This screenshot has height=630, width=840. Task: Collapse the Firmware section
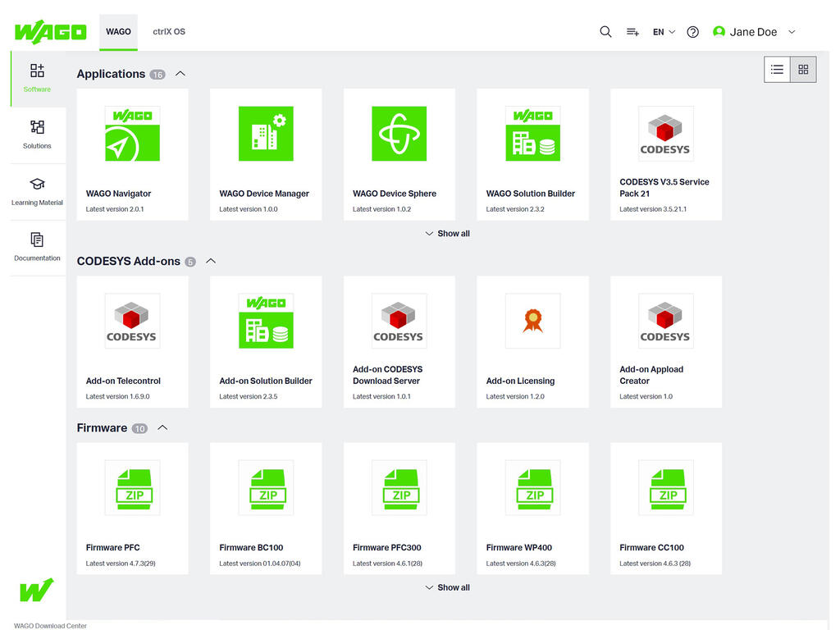coord(163,428)
